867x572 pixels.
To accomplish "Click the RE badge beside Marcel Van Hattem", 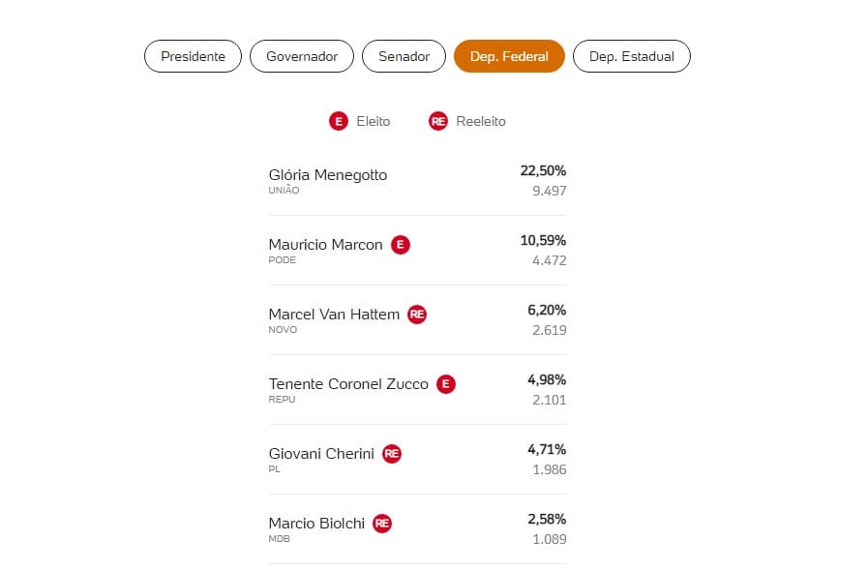I will tap(417, 315).
